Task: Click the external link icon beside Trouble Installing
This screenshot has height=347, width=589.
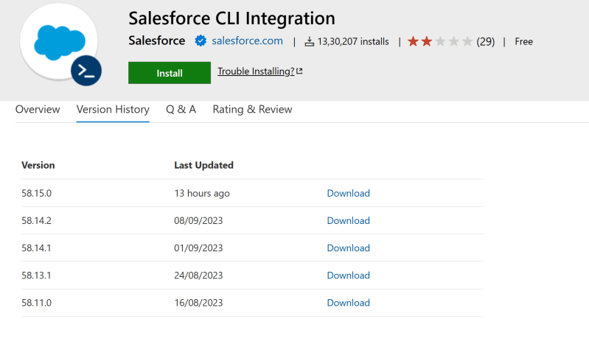Action: tap(299, 71)
